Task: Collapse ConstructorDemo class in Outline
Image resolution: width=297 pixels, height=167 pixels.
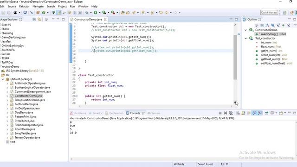Action: click(x=246, y=30)
